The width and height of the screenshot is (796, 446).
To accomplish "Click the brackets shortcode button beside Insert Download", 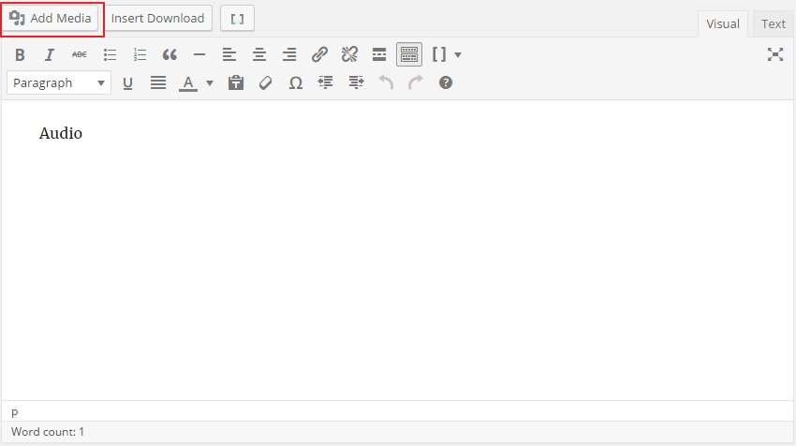I will [x=237, y=19].
